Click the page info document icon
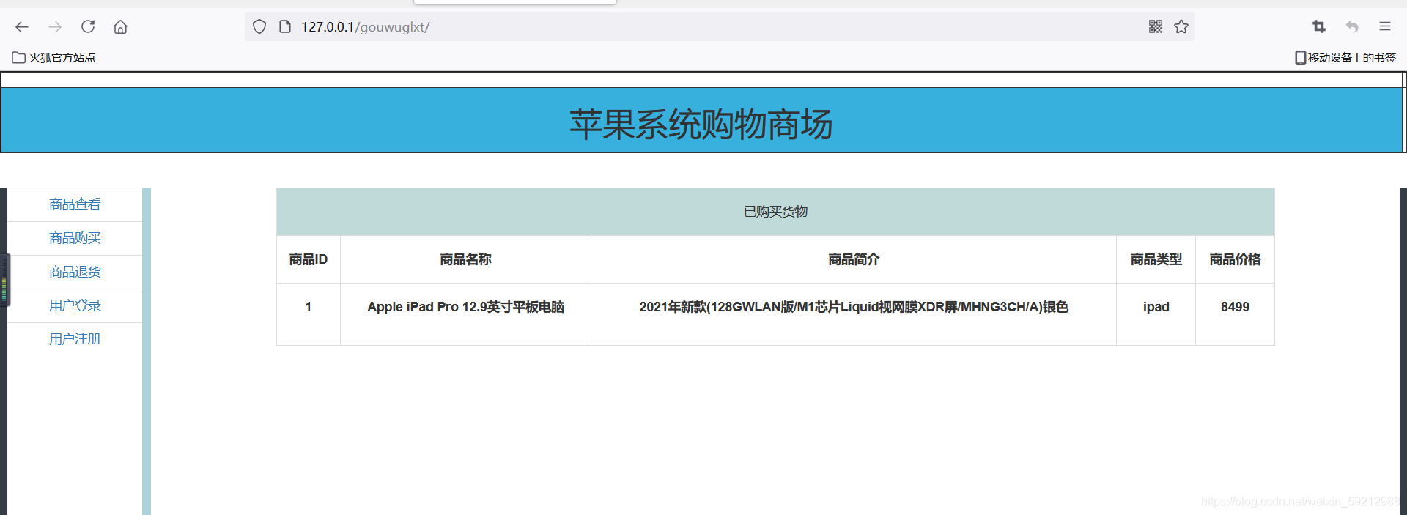The image size is (1407, 515). pos(285,27)
